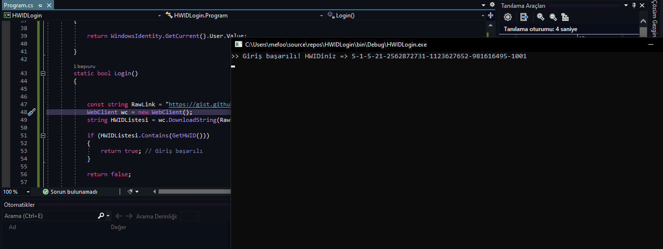Collapse the if block at line 51
Image resolution: width=663 pixels, height=249 pixels.
(43, 136)
